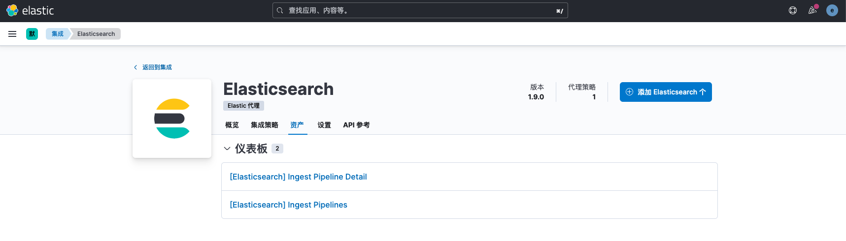Focus the search apps and content field
Screen dimensions: 846x241
click(420, 10)
